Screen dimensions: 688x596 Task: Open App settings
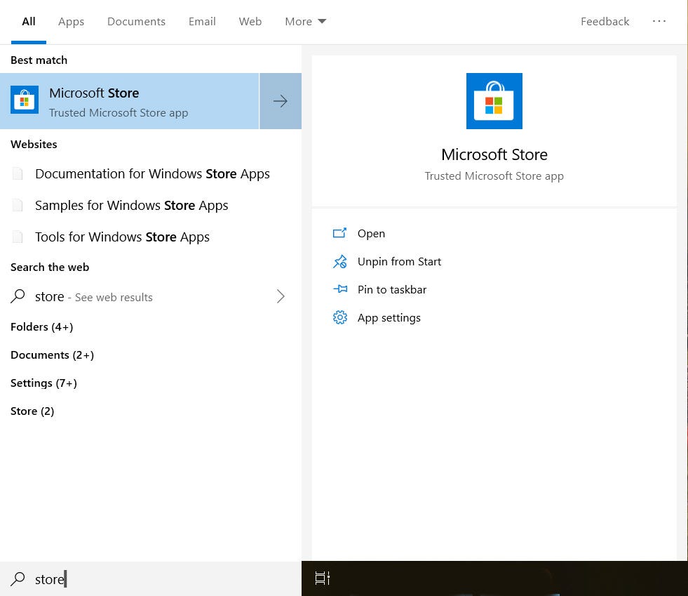coord(389,317)
